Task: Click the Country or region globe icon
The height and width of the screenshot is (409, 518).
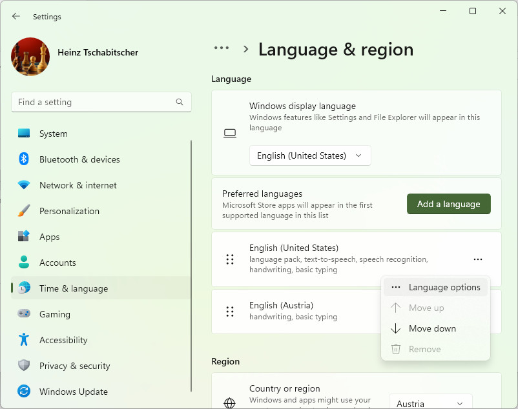Action: [229, 403]
